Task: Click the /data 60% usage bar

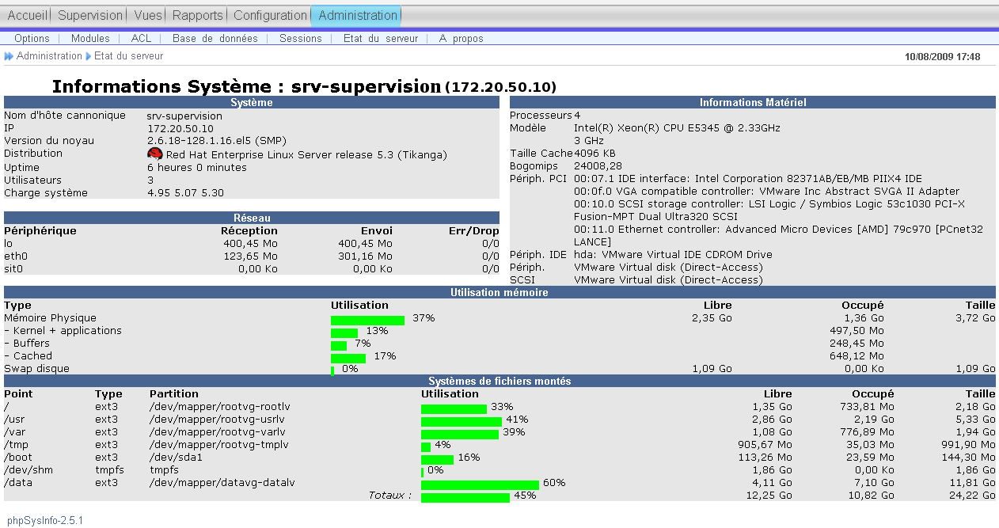Action: coord(480,484)
